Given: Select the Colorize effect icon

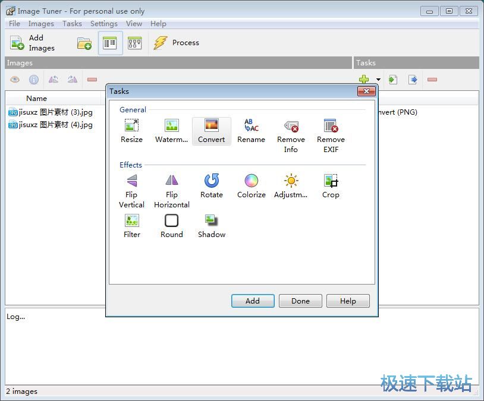Looking at the screenshot, I should tap(252, 186).
